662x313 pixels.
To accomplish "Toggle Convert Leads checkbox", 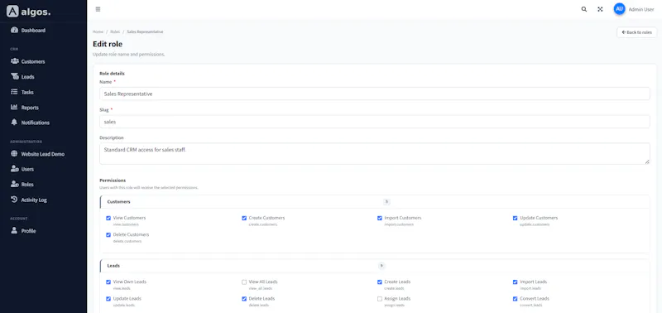I will pos(515,299).
